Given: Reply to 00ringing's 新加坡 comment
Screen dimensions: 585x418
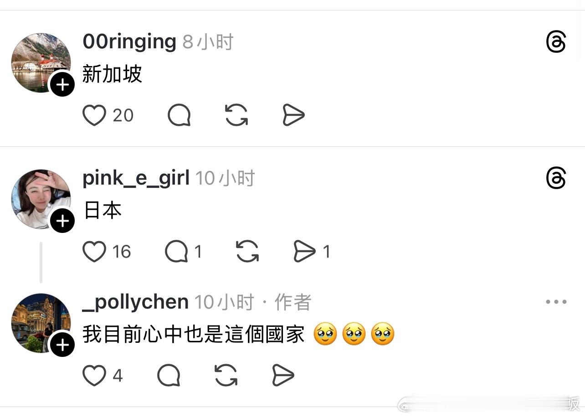Looking at the screenshot, I should click(x=179, y=115).
